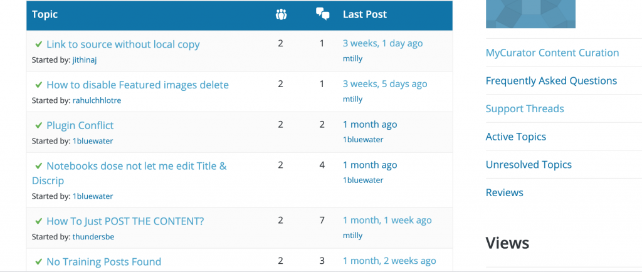Open the Reviews sidebar link
This screenshot has width=642, height=272.
pos(504,192)
